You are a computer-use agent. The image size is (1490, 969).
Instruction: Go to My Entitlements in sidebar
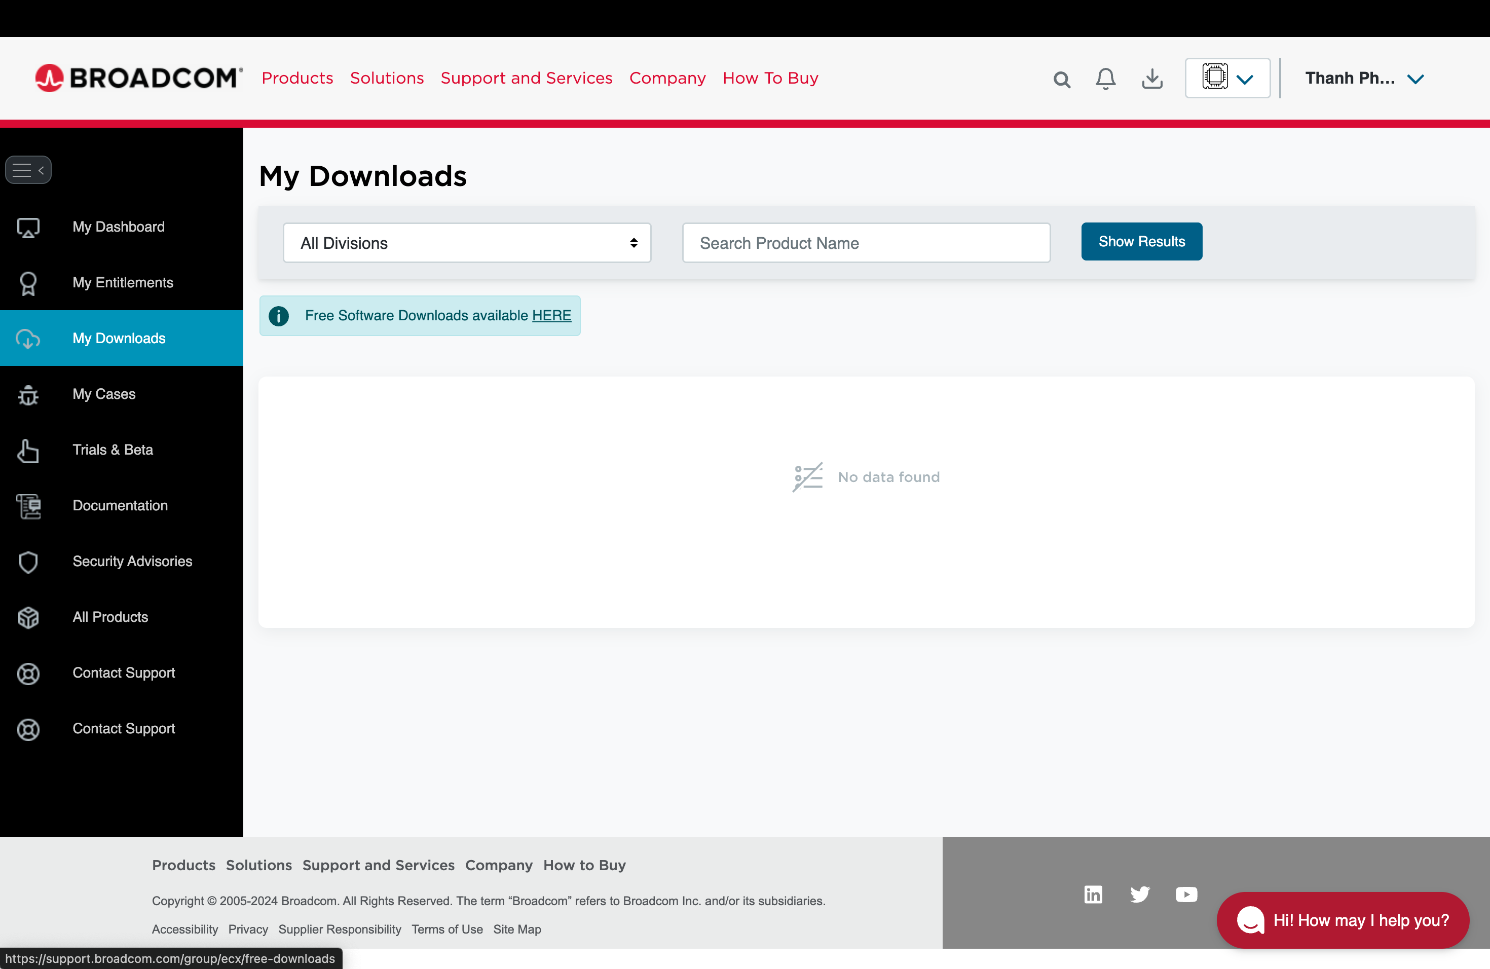point(122,282)
